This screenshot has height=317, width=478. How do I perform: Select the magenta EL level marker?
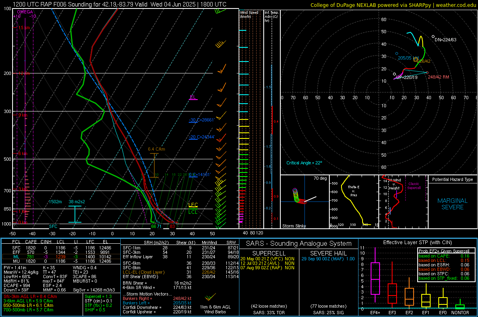[x=193, y=97]
